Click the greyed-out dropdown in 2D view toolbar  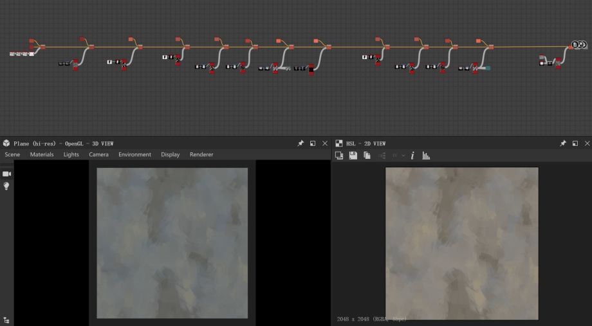[x=398, y=156]
